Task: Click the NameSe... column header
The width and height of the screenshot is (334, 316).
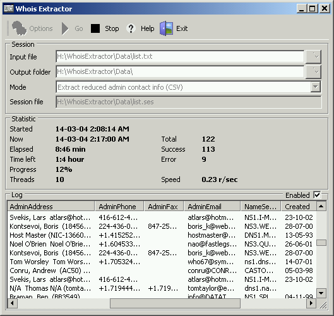Action: 261,207
